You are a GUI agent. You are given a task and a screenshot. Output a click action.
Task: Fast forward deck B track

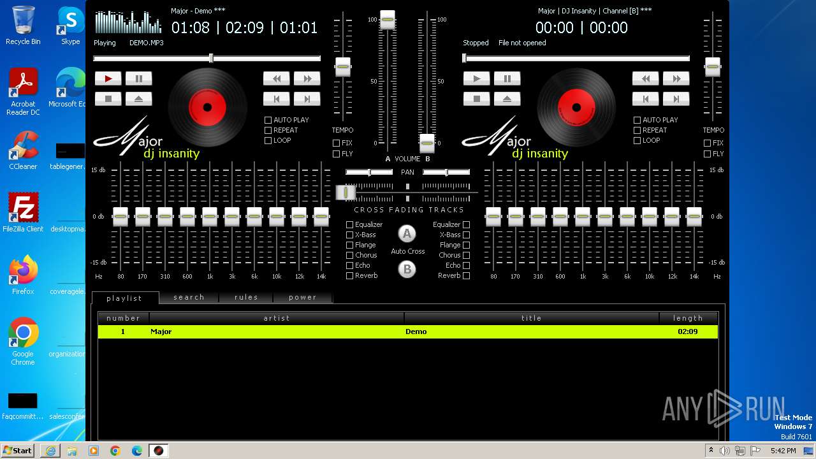676,78
